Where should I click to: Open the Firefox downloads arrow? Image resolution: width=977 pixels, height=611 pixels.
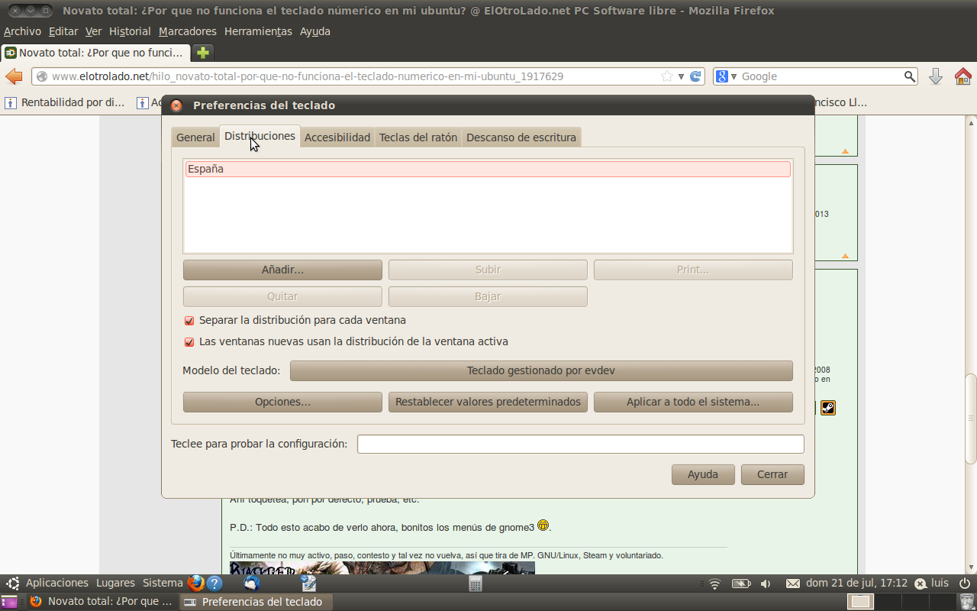(x=936, y=76)
